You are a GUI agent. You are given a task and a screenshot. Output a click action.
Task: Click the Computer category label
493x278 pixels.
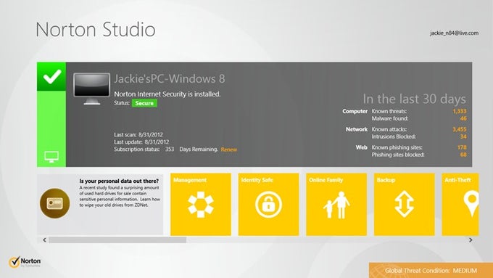click(355, 111)
